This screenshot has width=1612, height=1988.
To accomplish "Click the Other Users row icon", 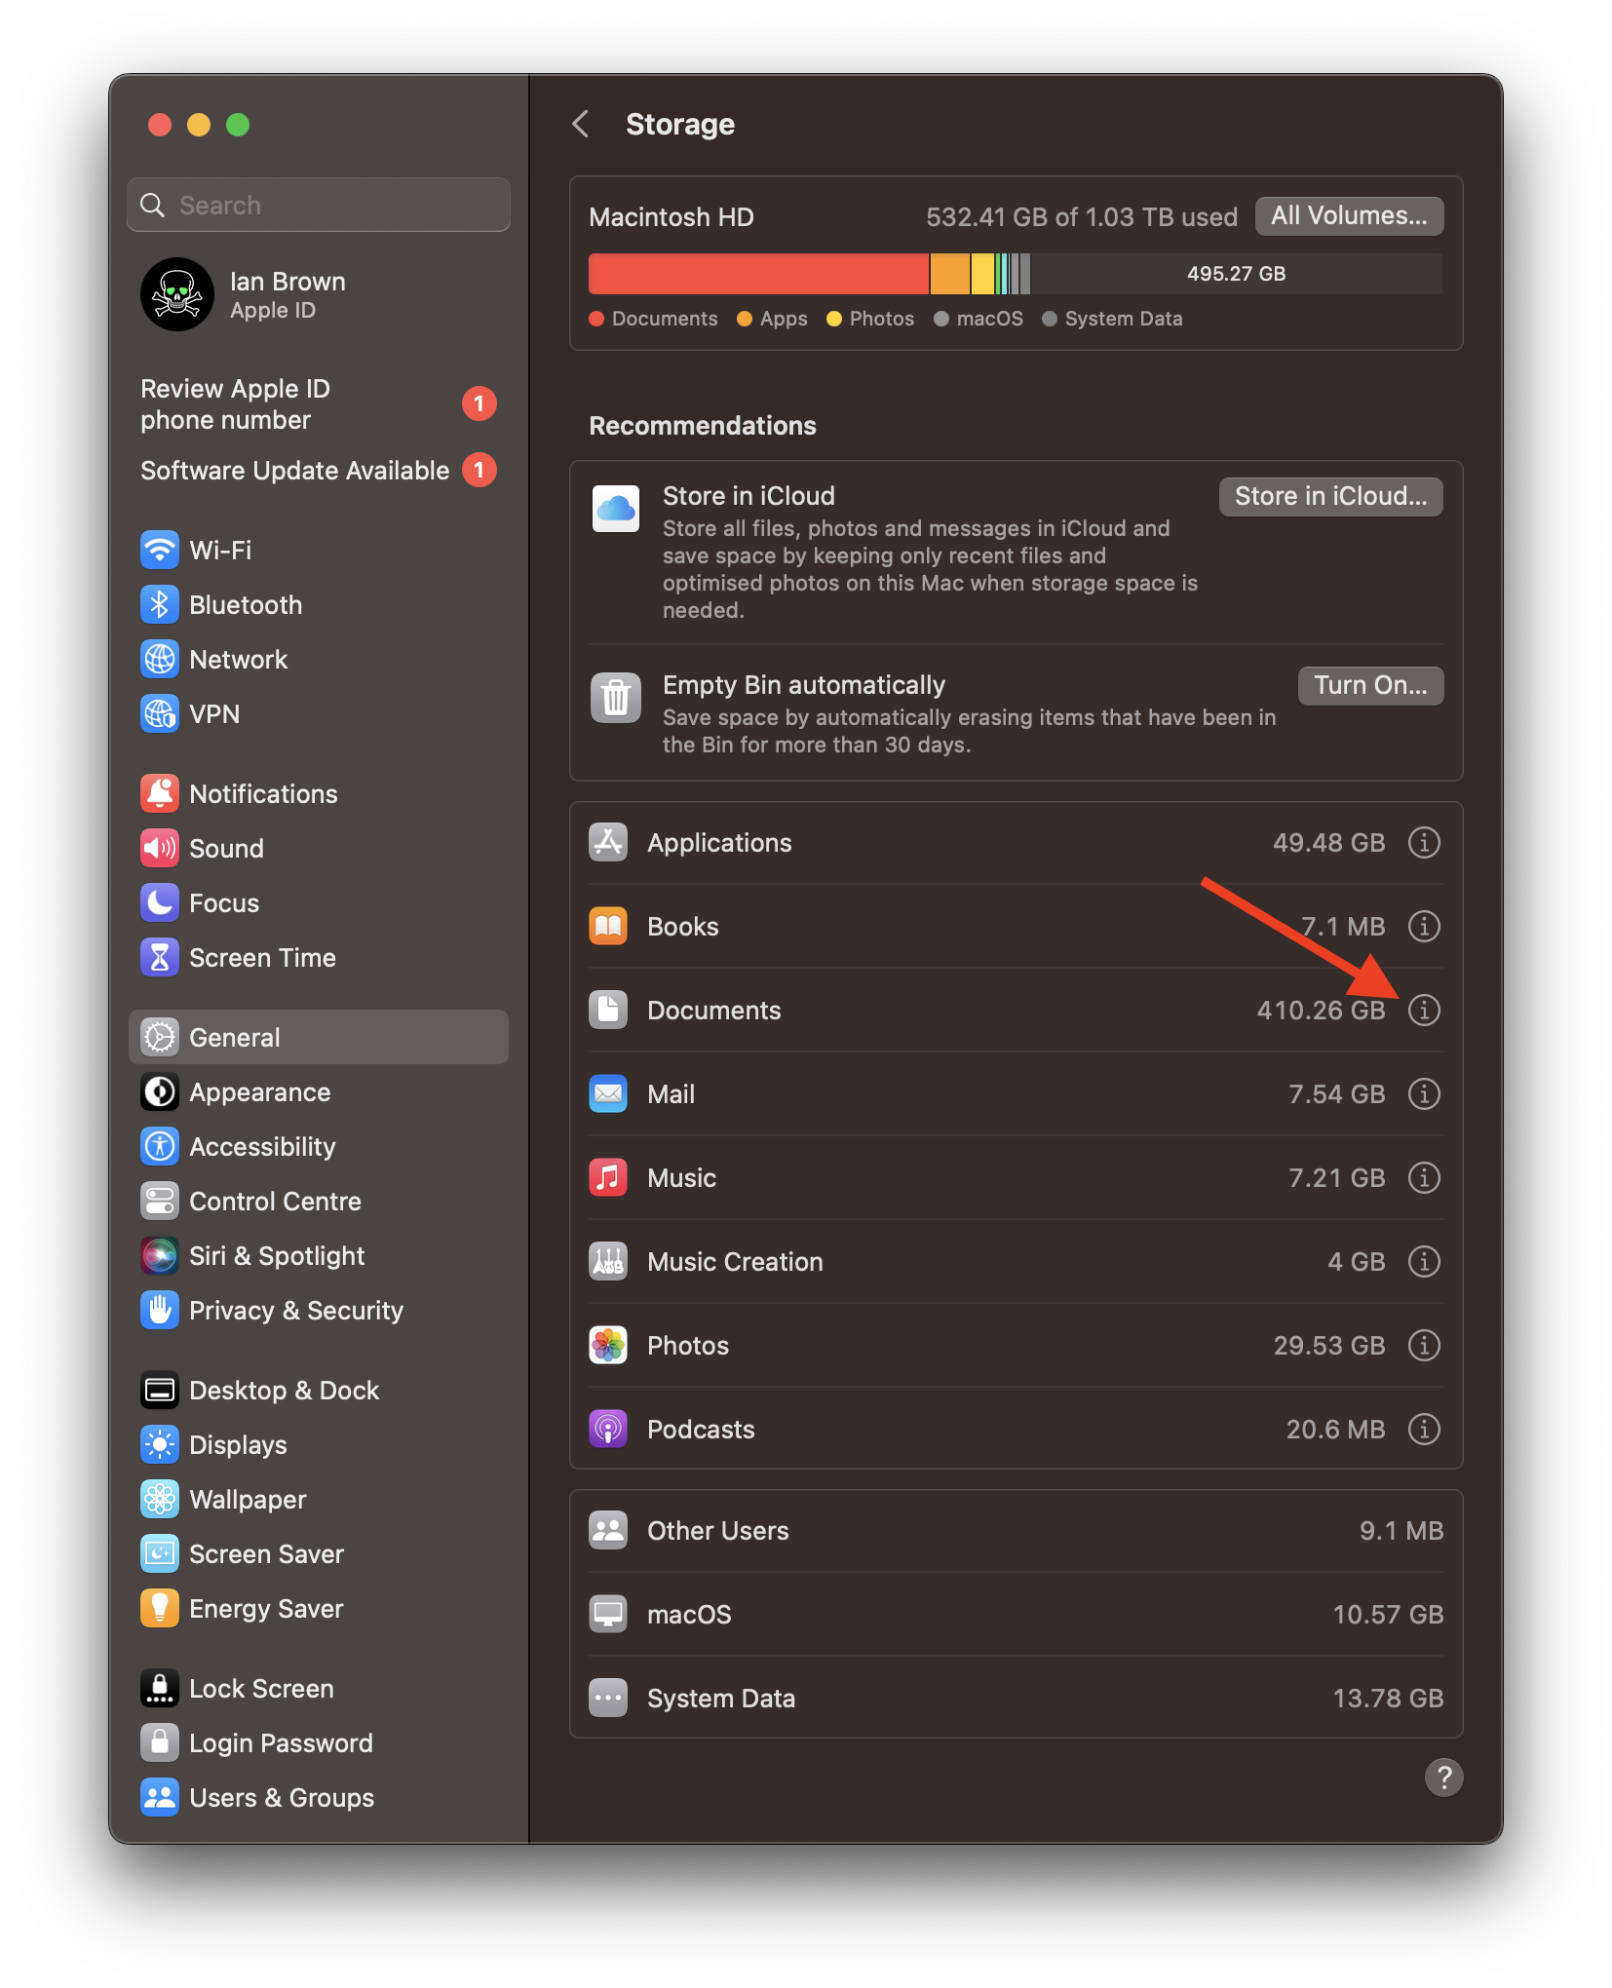I will [x=608, y=1531].
